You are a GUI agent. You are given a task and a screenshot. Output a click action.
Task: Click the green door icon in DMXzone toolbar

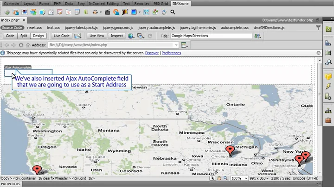86,12
